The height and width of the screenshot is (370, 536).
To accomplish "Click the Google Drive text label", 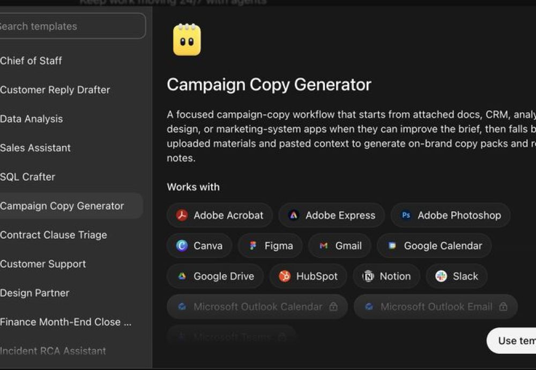I will pos(224,276).
